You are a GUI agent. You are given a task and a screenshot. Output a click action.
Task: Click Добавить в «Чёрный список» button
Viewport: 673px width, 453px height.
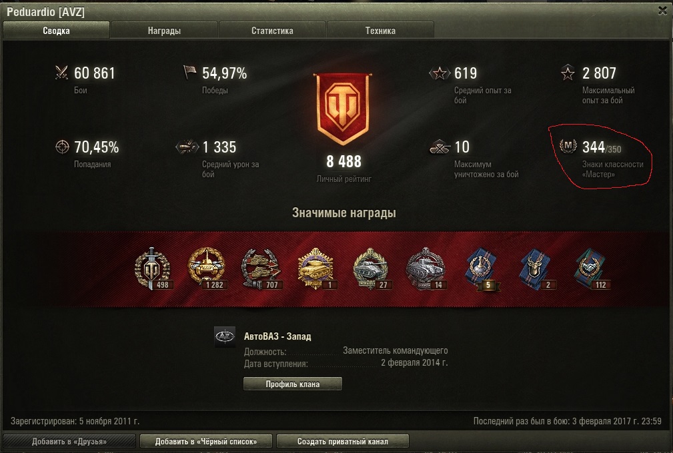(x=206, y=441)
